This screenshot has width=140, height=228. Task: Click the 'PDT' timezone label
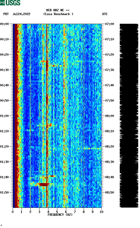tap(6, 14)
